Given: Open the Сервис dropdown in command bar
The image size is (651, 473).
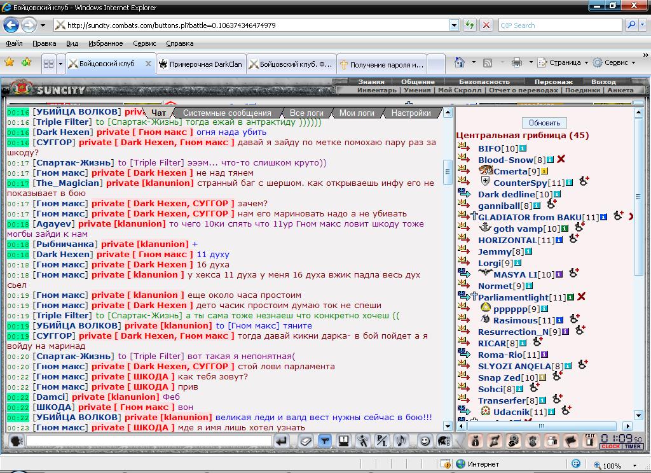Looking at the screenshot, I should pos(615,62).
